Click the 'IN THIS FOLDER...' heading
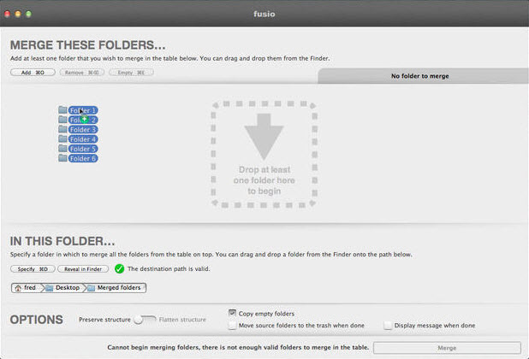 (x=62, y=241)
